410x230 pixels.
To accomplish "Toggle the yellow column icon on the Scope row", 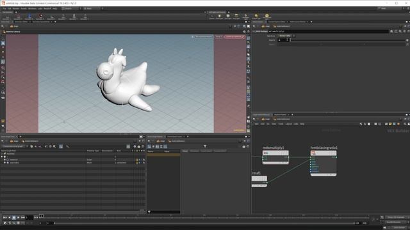I will point(136,160).
